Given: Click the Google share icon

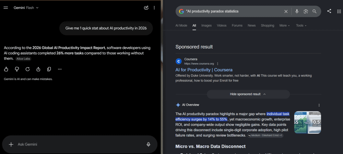Looking at the screenshot, I should 329,11.
